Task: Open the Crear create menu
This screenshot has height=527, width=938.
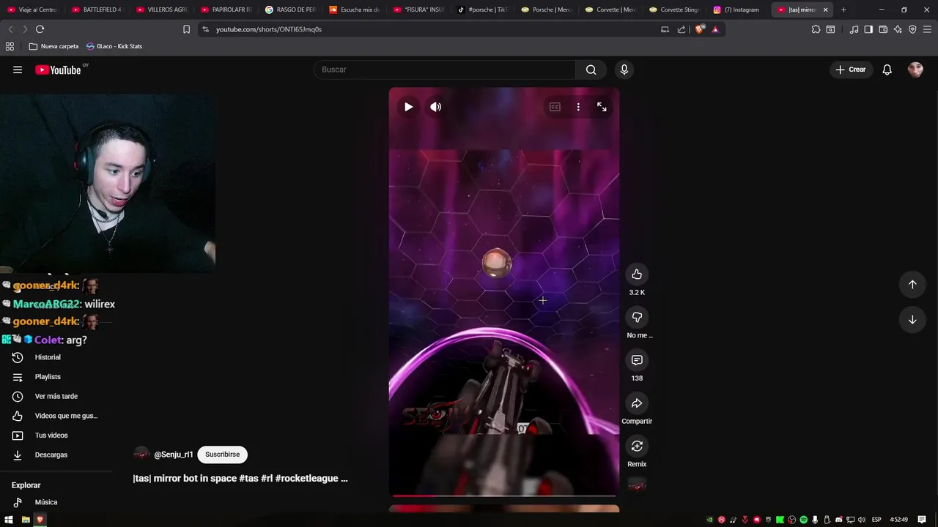Action: coord(851,70)
